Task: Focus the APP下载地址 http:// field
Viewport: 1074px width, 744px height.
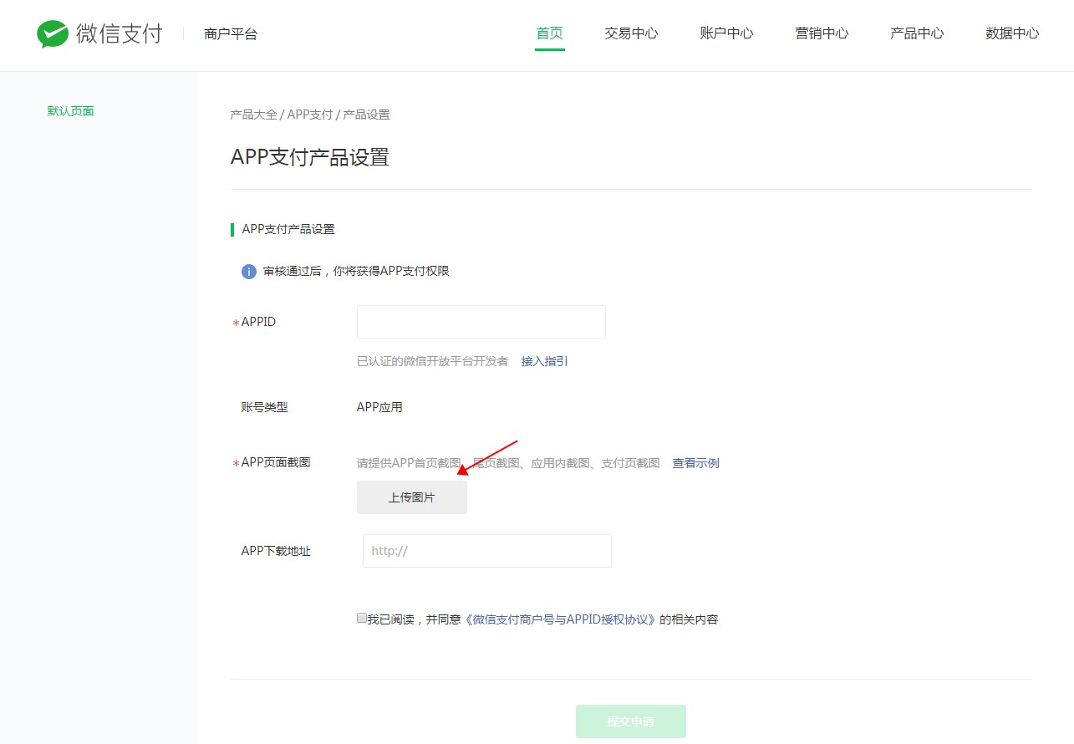Action: 487,551
